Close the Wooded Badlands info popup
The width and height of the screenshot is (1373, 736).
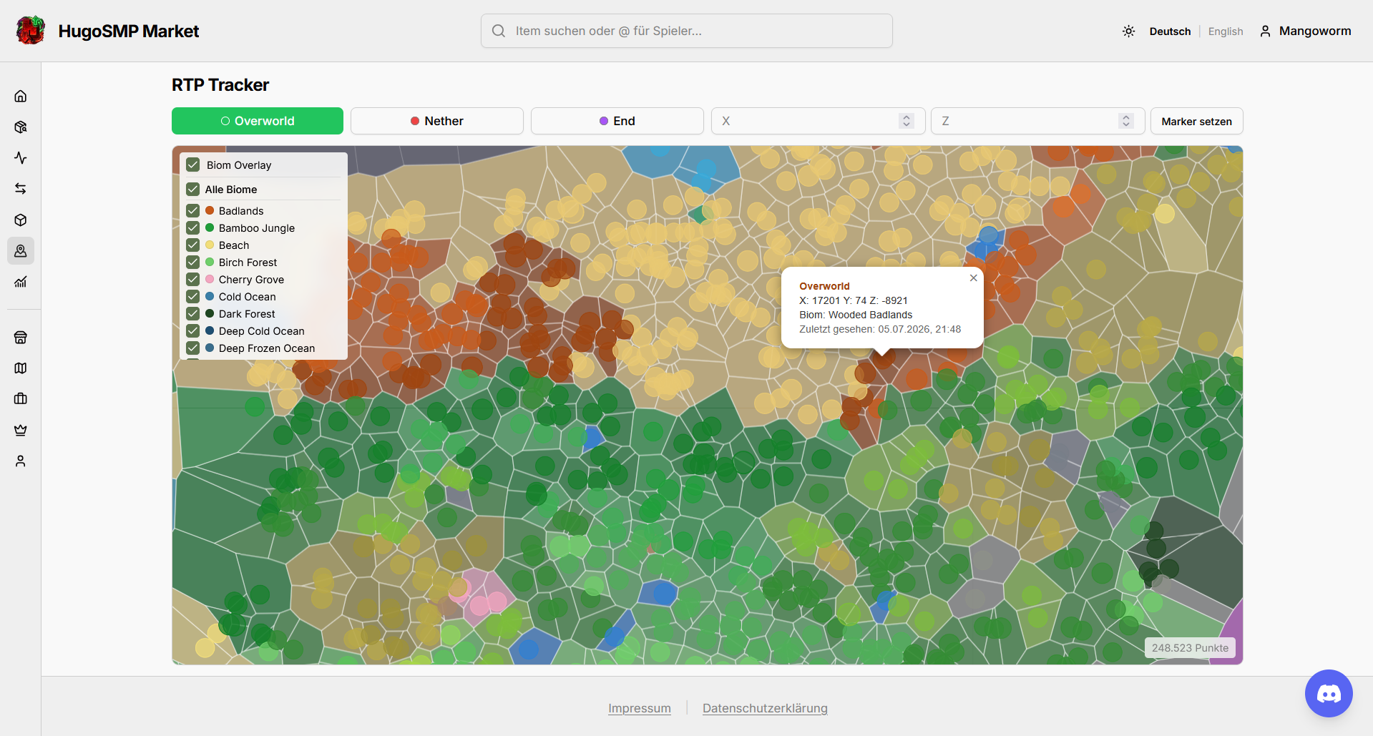coord(974,278)
